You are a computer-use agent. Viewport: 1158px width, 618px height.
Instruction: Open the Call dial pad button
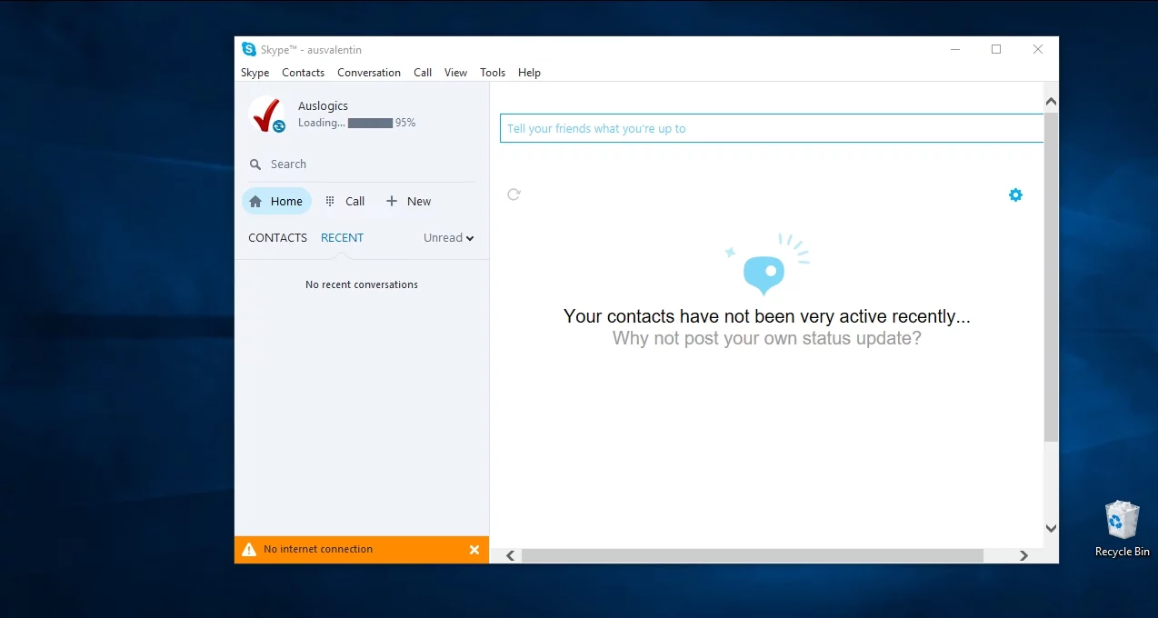[x=344, y=202]
